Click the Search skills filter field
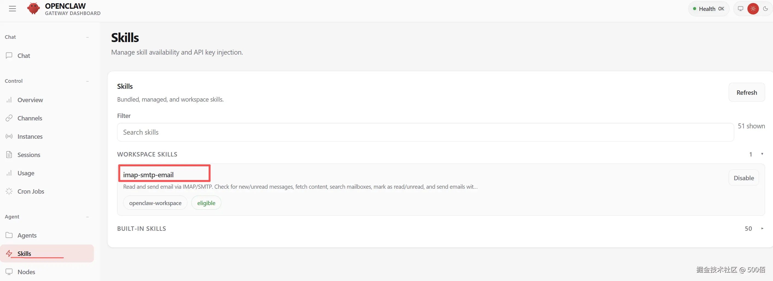The image size is (773, 281). (x=425, y=132)
